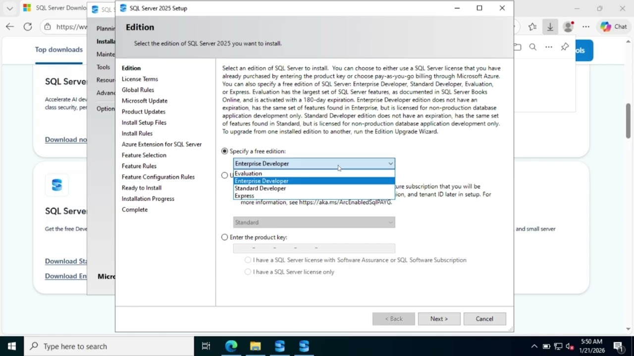Open the Product Updates step
Image resolution: width=634 pixels, height=356 pixels.
[144, 112]
